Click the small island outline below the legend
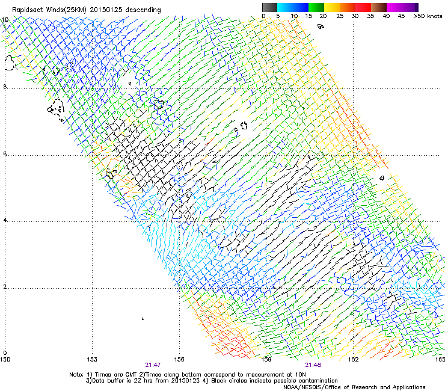This screenshot has height=391, width=445. tap(321, 26)
